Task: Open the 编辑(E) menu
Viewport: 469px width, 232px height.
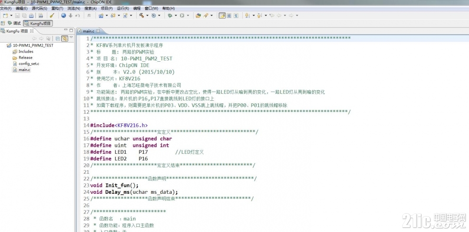Action: coord(21,8)
